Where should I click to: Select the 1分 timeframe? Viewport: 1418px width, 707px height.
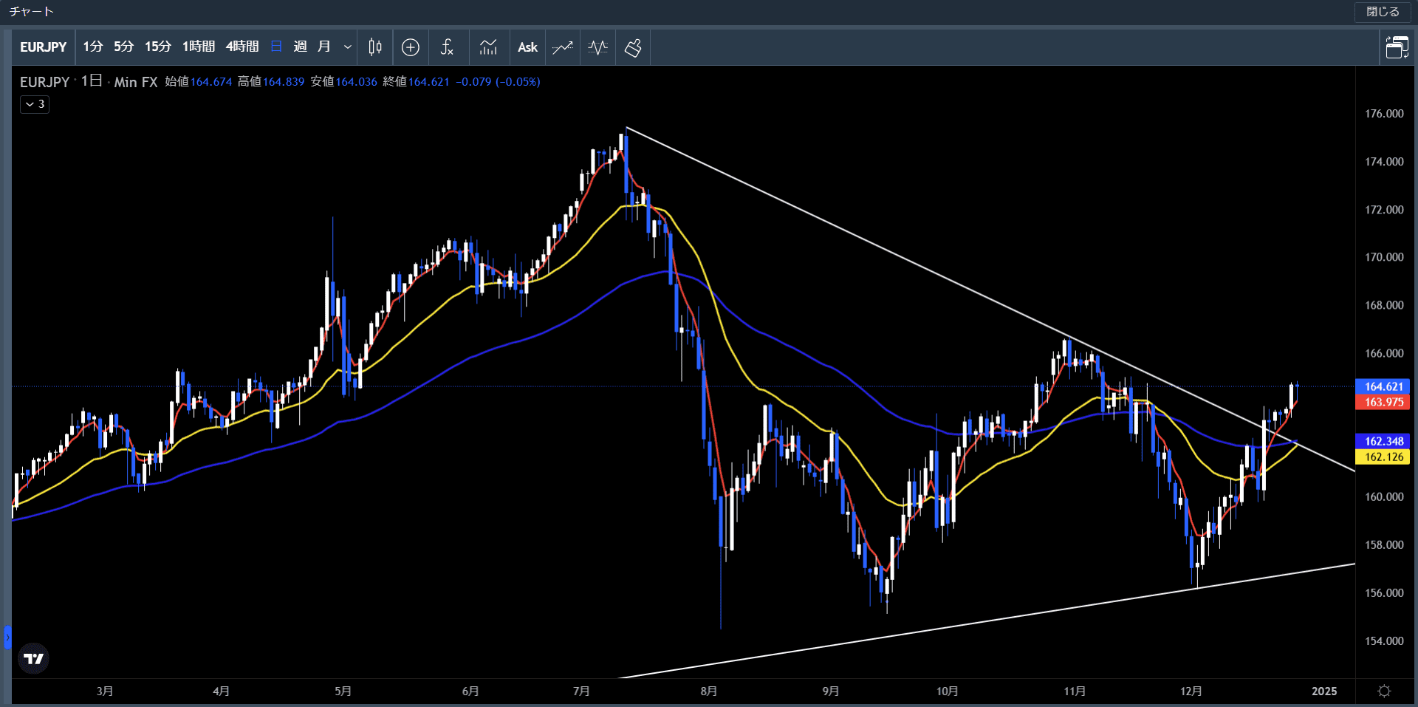click(x=92, y=47)
